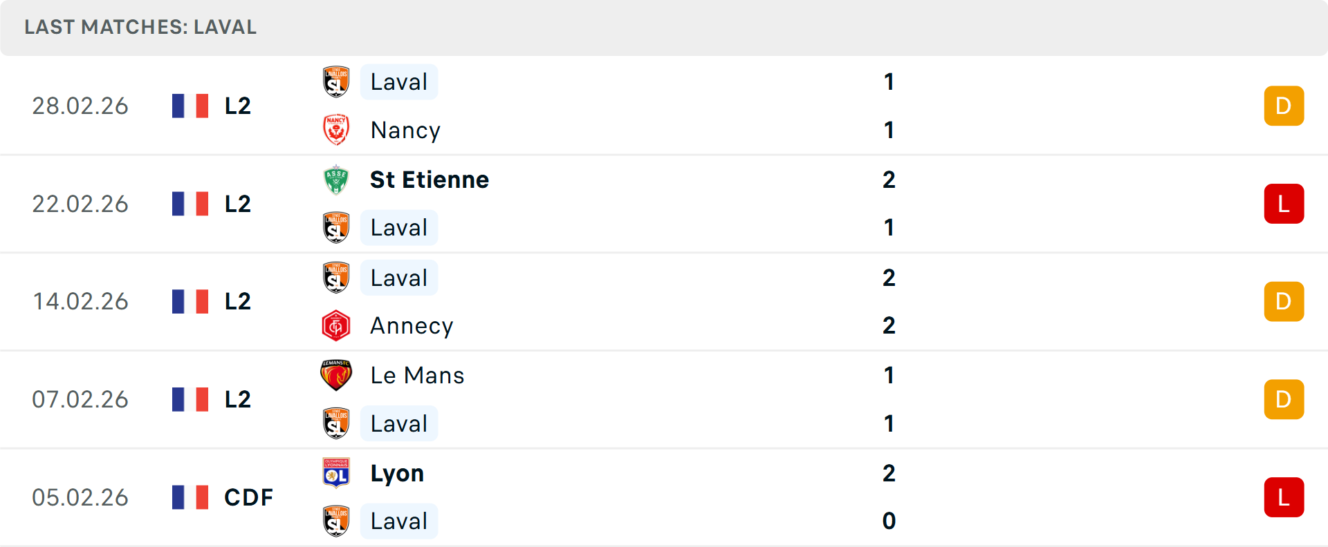
Task: Click Laval crest in the Nancy match
Action: (x=336, y=81)
